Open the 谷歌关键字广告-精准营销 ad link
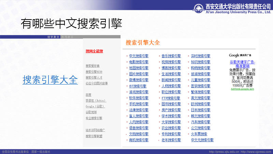The height and width of the screenshot is (154, 273). pyautogui.click(x=242, y=64)
